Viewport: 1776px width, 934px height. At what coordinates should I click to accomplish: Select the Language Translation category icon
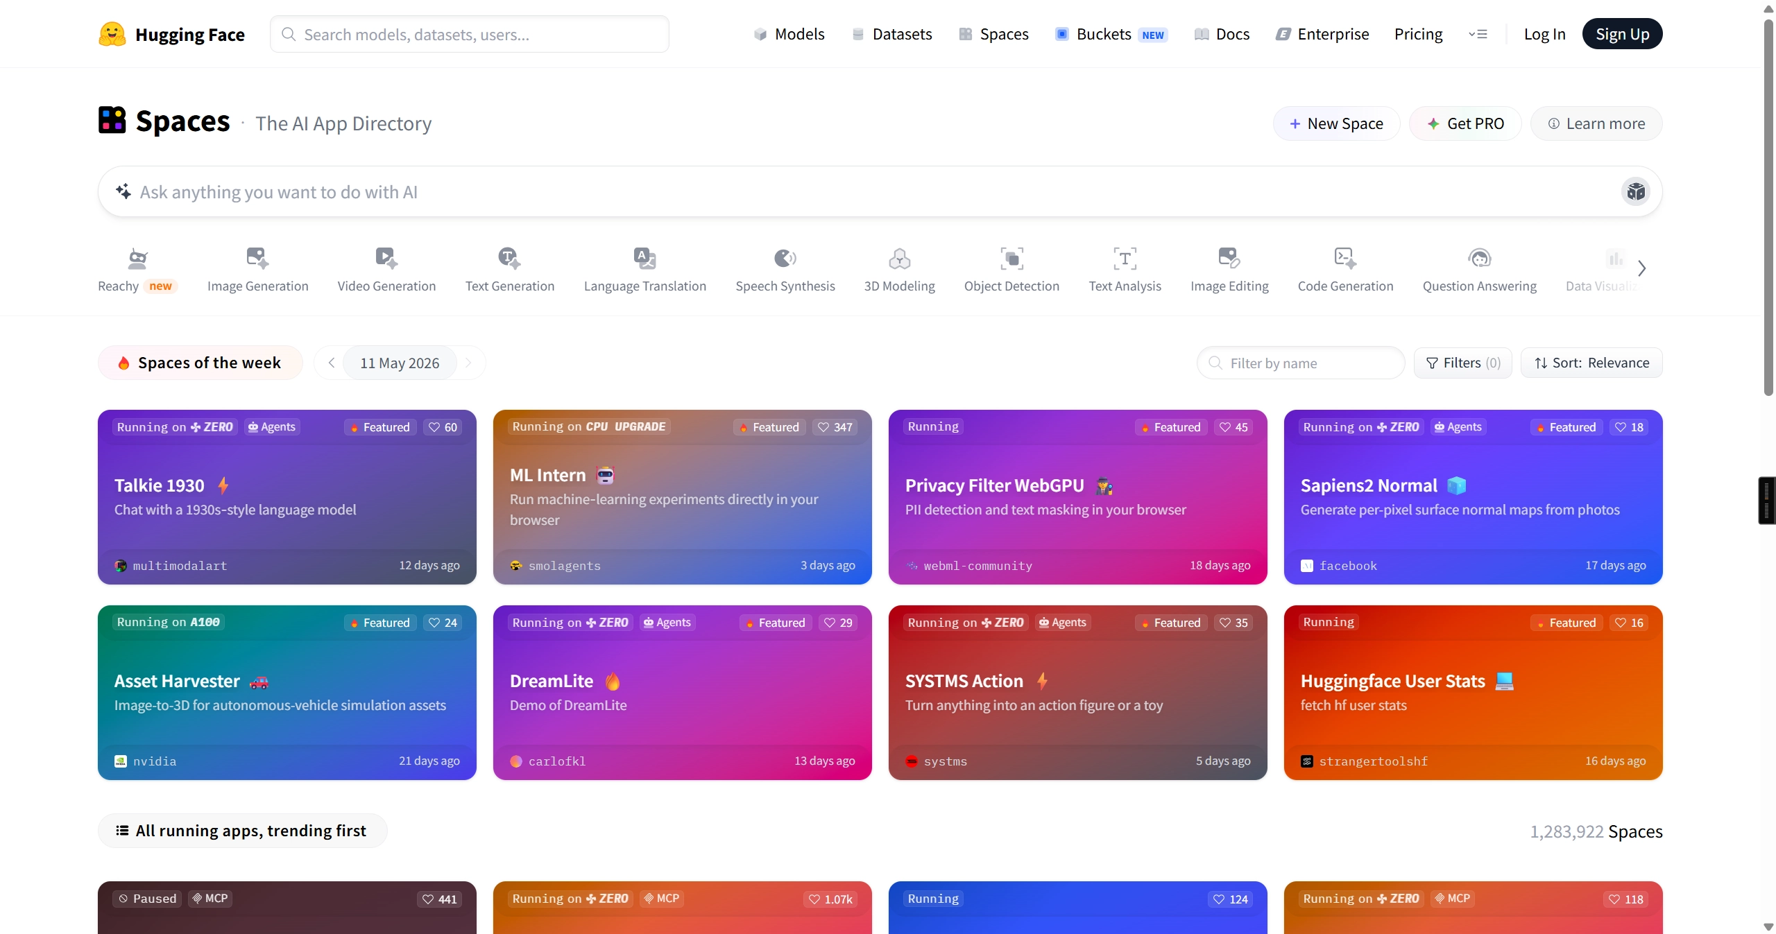644,258
